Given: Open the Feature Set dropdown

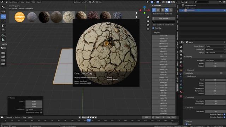Looking at the screenshot, I should pos(215,49).
